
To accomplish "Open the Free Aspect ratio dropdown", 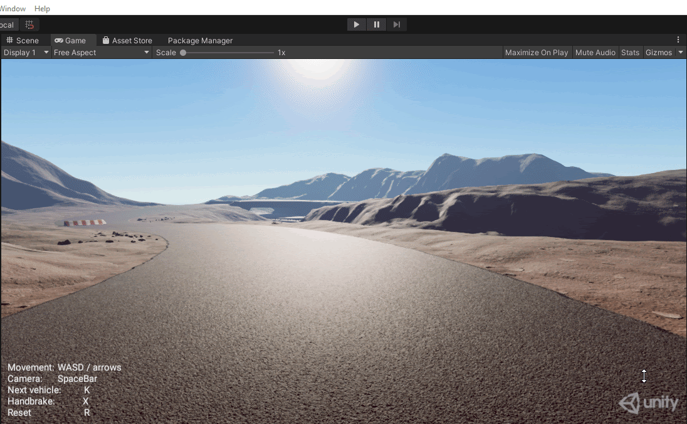I will click(x=102, y=53).
